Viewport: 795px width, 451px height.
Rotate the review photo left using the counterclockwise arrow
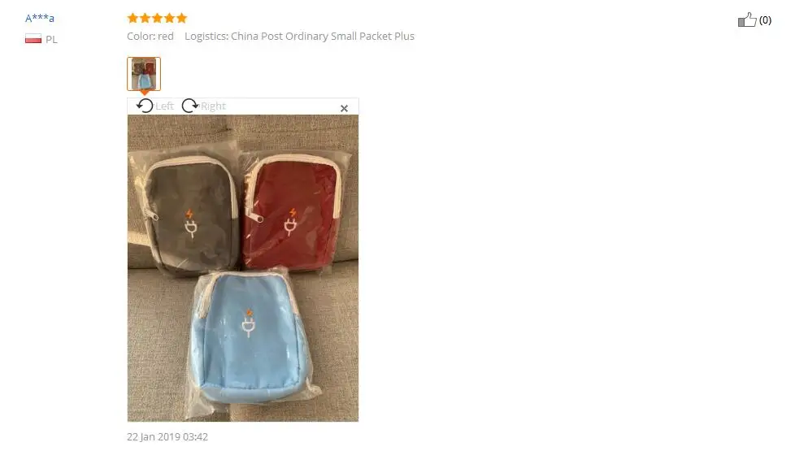click(145, 106)
